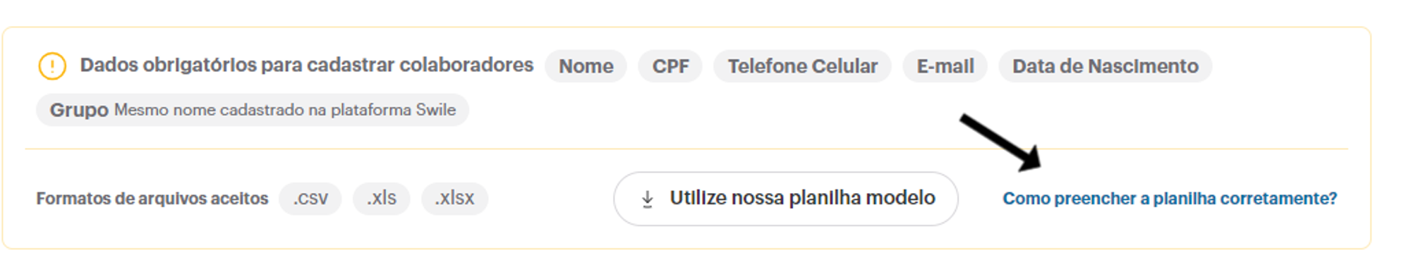Click the Formatos de arquivos aceitos label

click(x=152, y=199)
